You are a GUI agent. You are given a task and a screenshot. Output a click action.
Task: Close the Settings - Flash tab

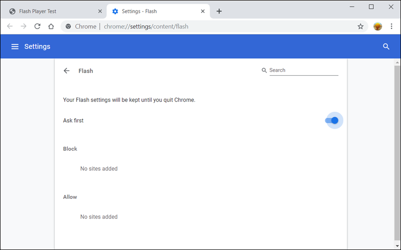click(x=203, y=12)
